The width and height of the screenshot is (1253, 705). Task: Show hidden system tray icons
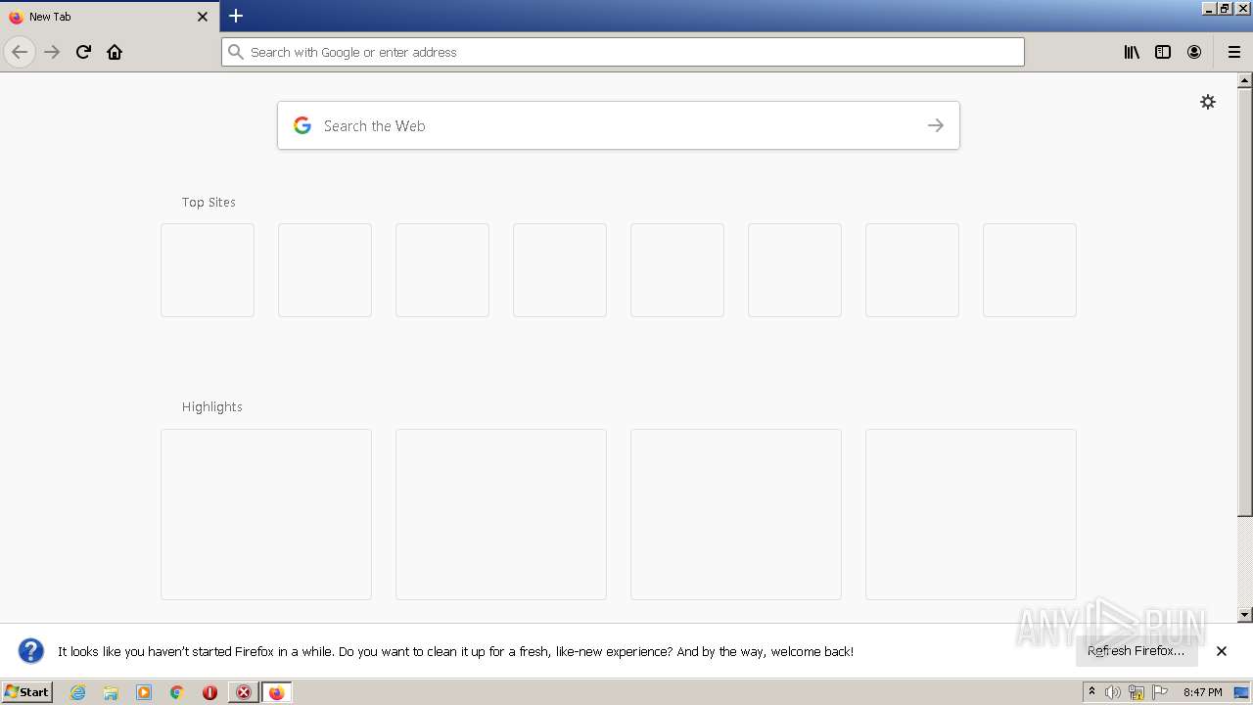(1091, 692)
